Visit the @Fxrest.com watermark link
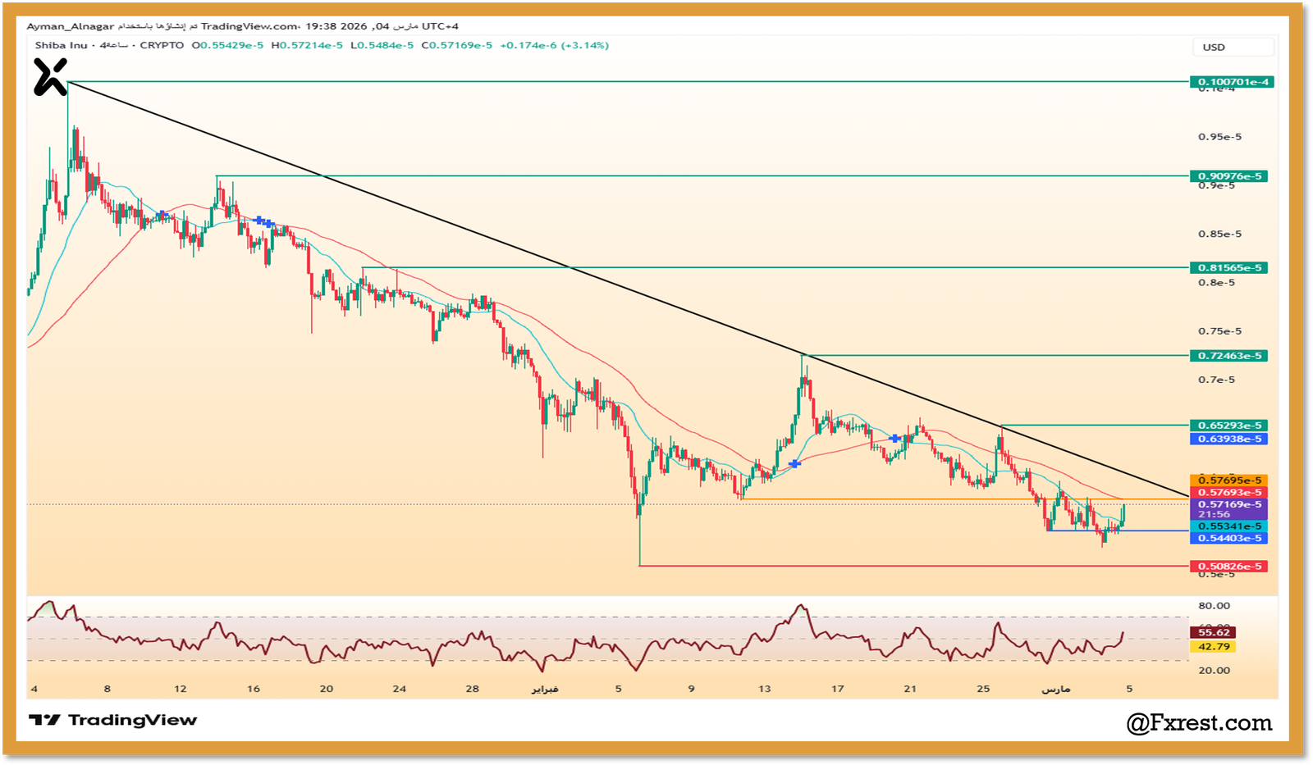Viewport: 1313px width, 765px height. tap(1199, 722)
